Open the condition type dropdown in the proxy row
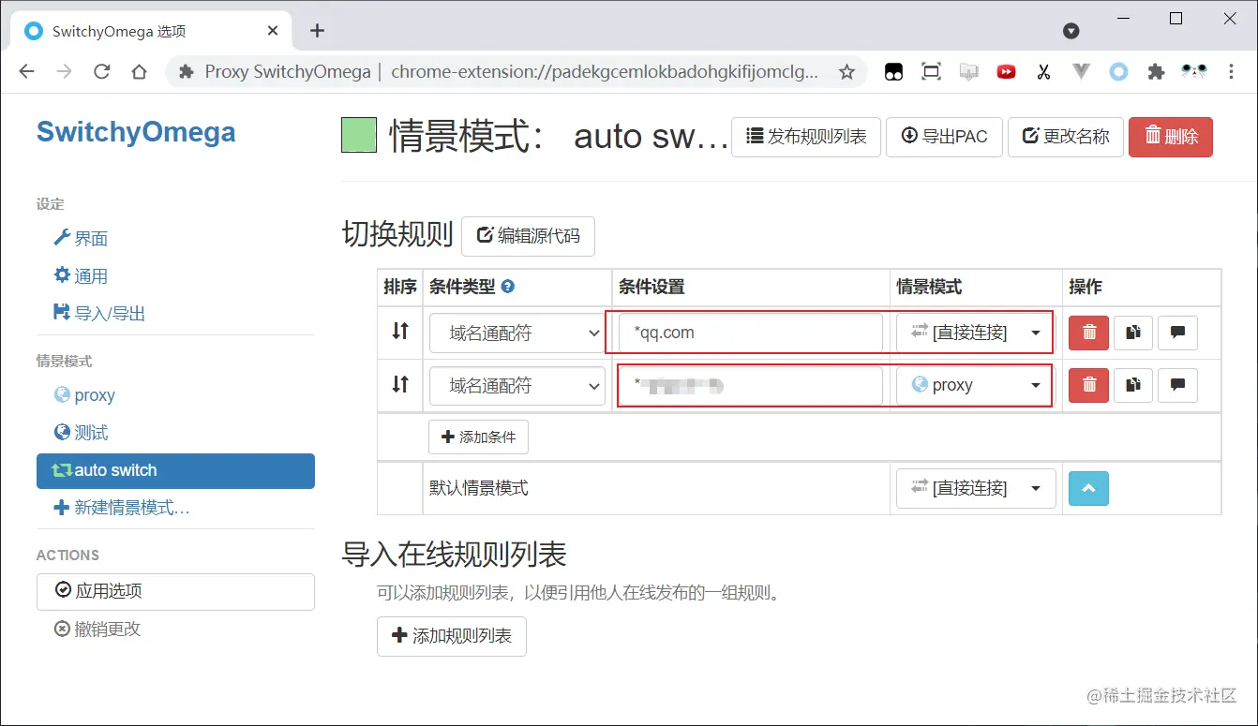Screen dimensions: 1258x726 [517, 385]
